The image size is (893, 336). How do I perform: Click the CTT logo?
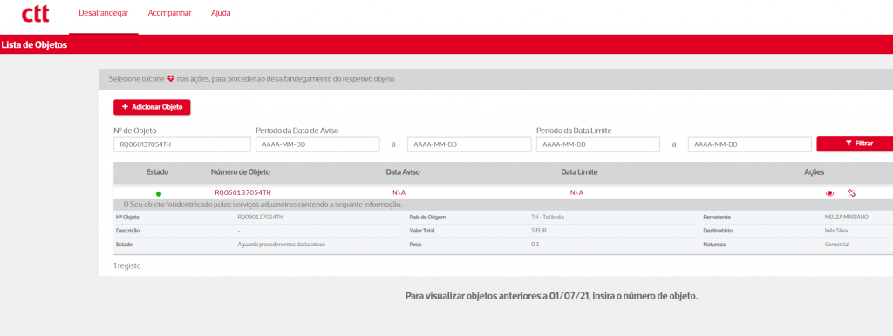35,15
